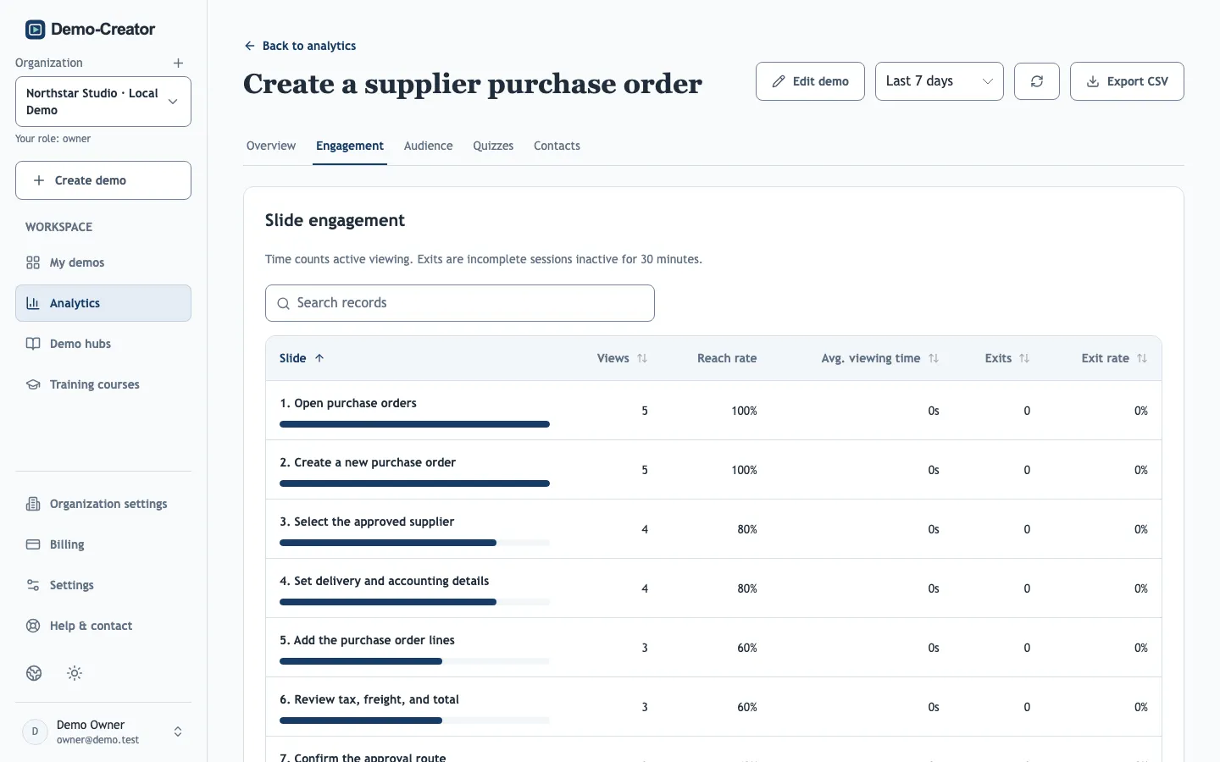
Task: Sort by the Exit rate column icon
Action: 1142,358
